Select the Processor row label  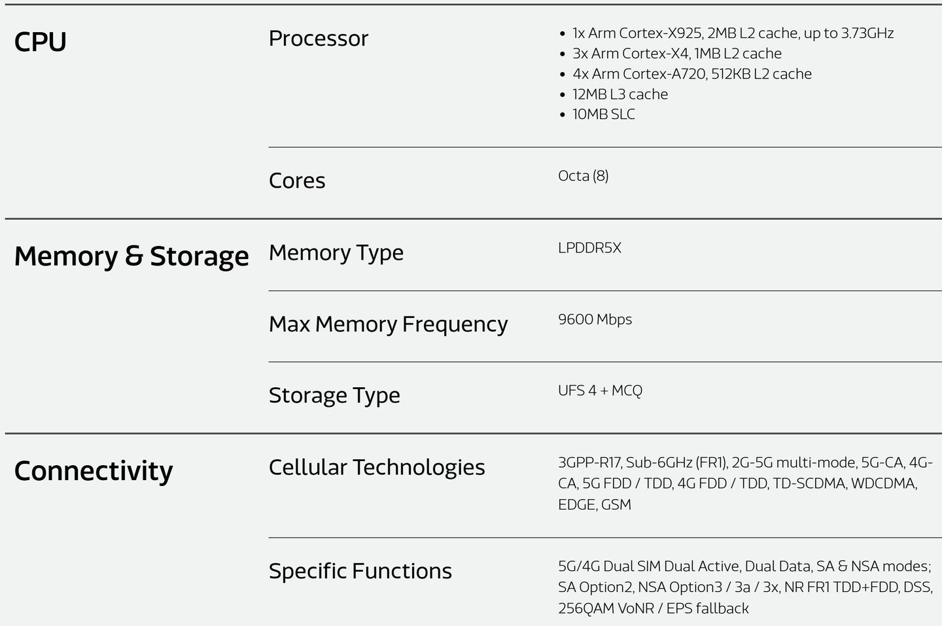pos(319,39)
